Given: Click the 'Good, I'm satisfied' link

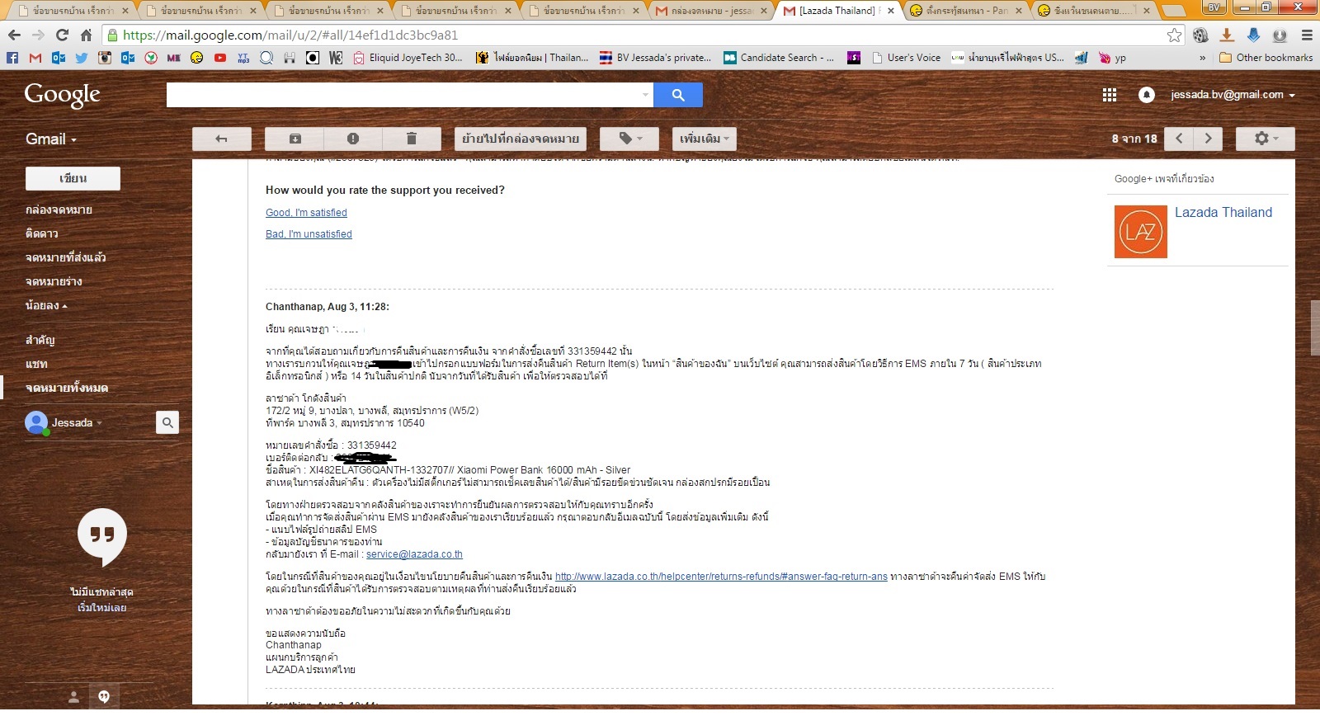Looking at the screenshot, I should 306,213.
